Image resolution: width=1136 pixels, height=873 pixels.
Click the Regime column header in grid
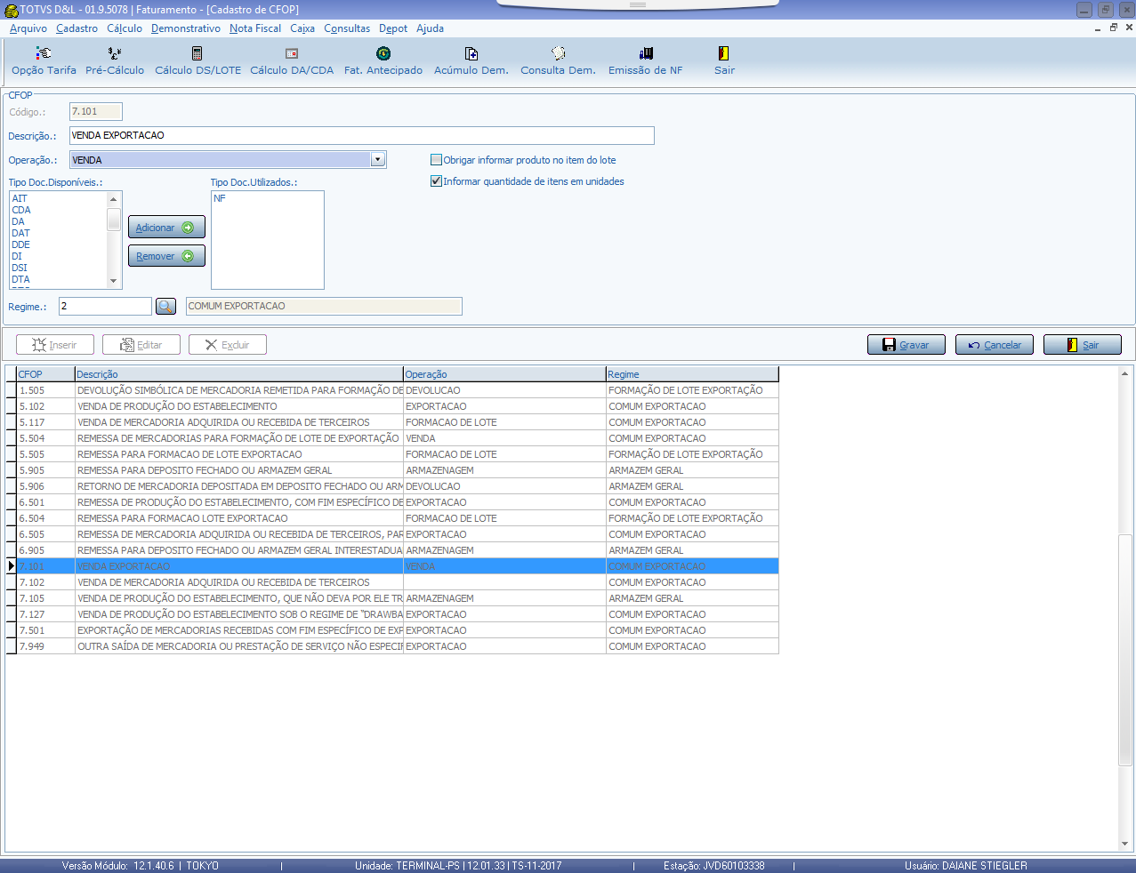692,374
